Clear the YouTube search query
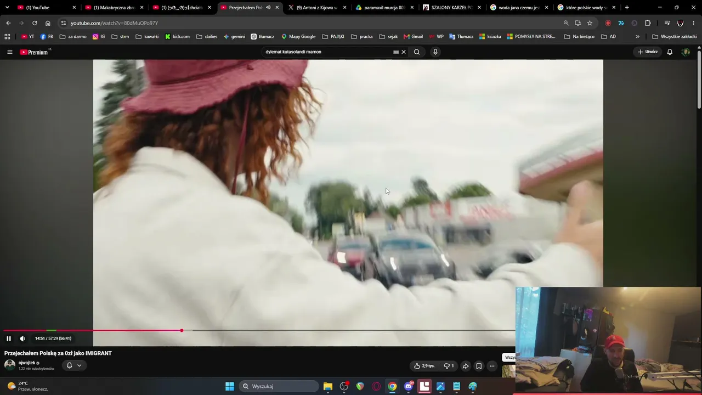The width and height of the screenshot is (702, 395). 404,52
